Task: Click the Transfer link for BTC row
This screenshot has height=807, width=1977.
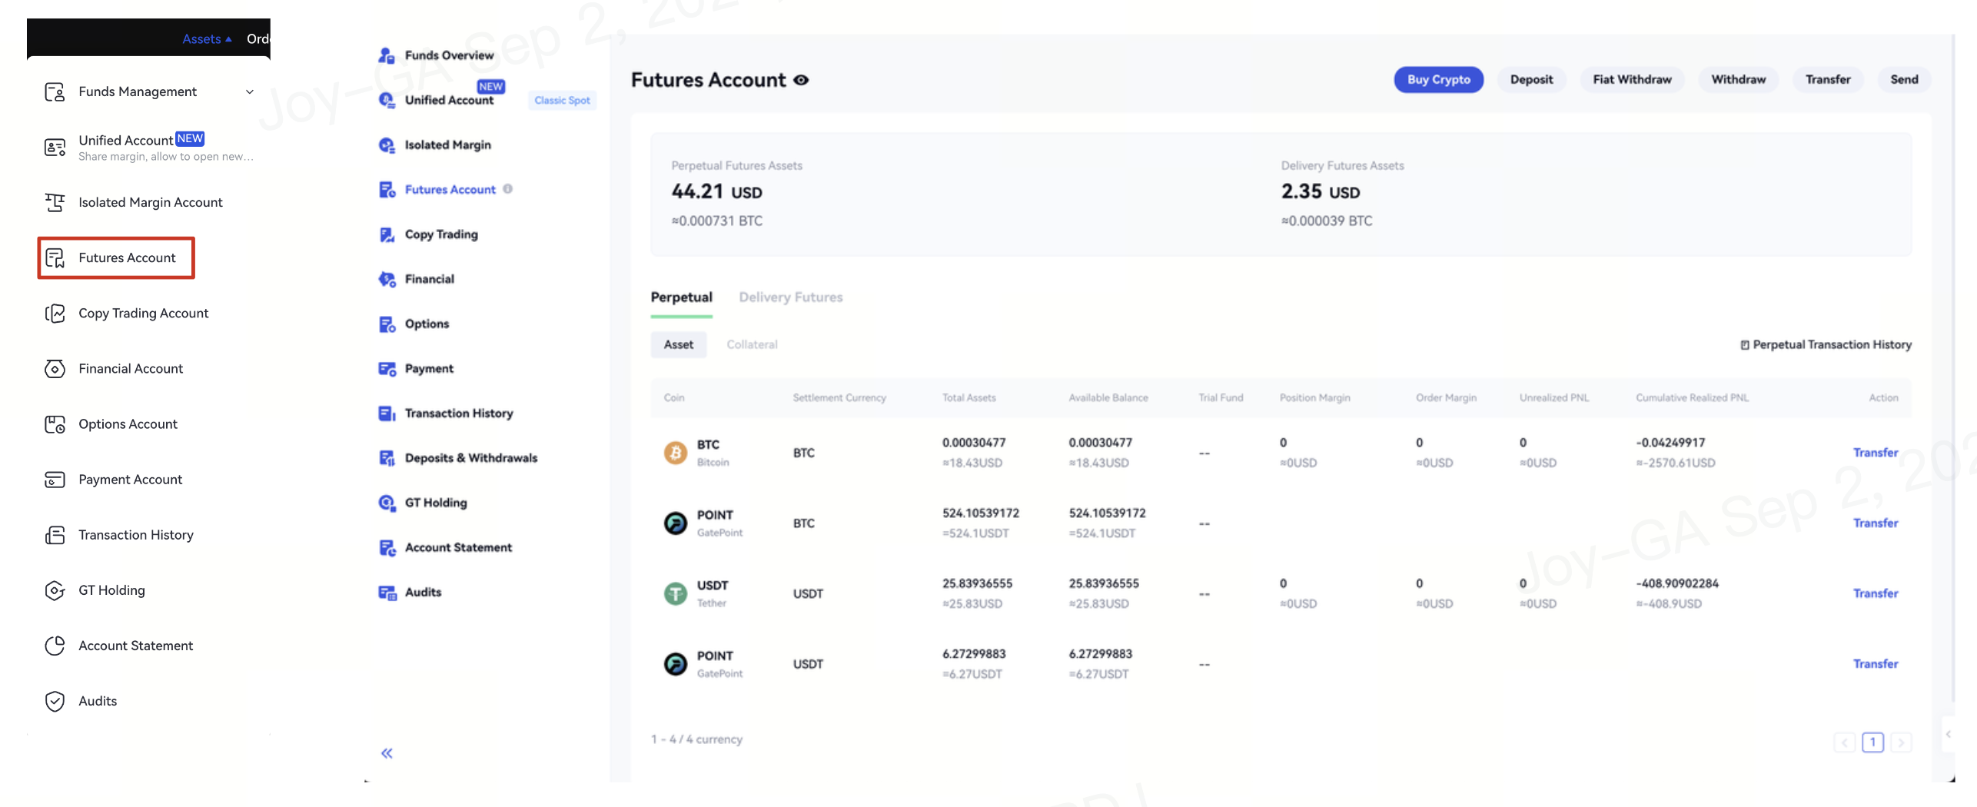Action: 1875,453
